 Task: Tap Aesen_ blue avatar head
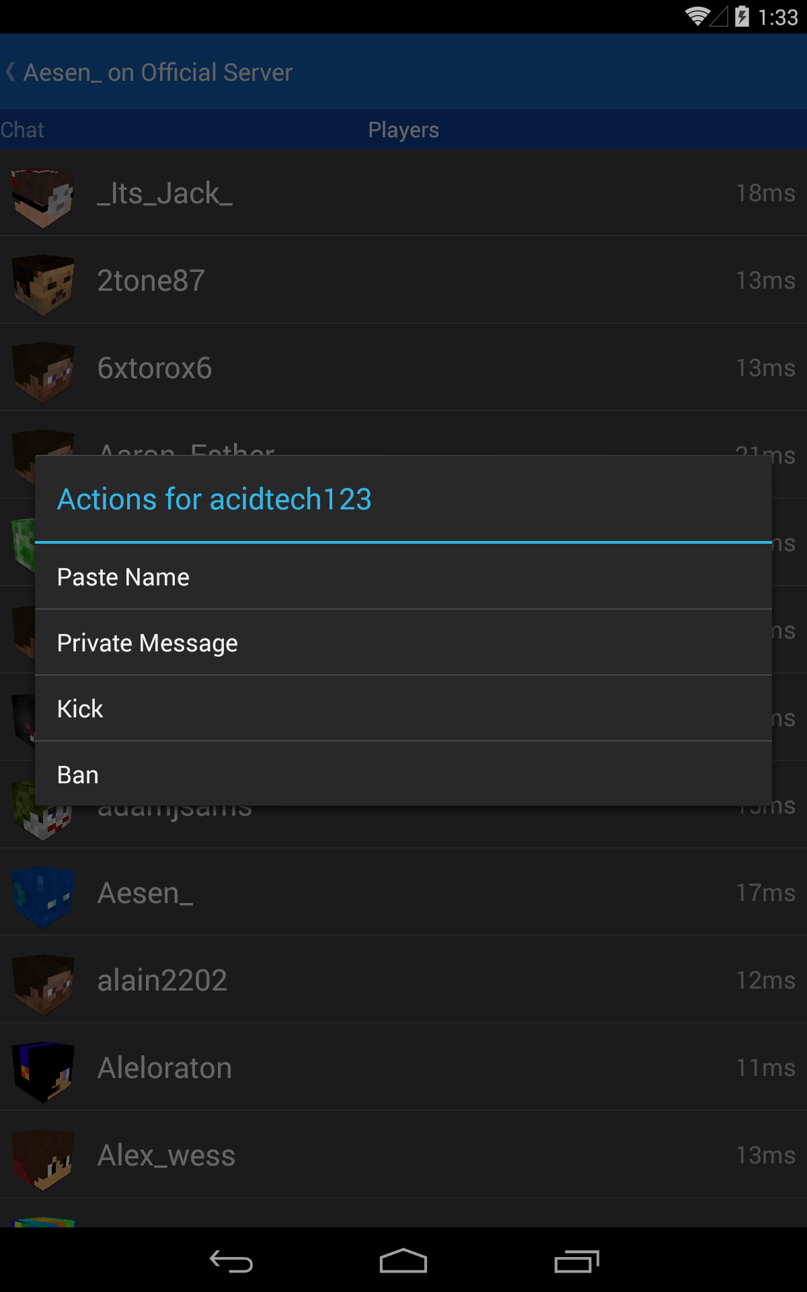coord(43,897)
